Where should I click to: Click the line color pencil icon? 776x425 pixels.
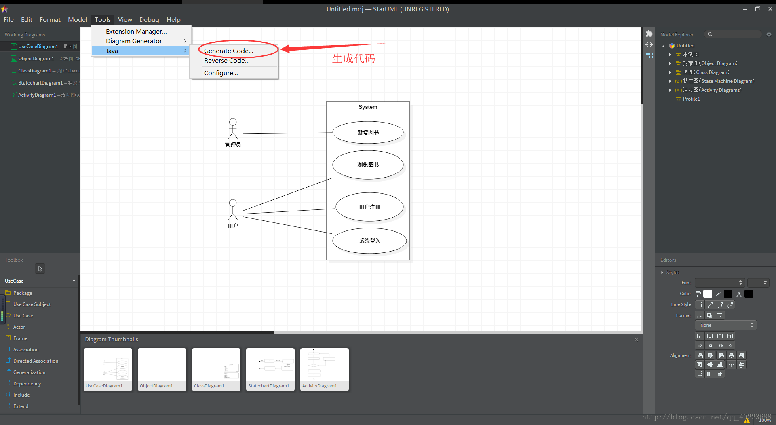pos(718,294)
